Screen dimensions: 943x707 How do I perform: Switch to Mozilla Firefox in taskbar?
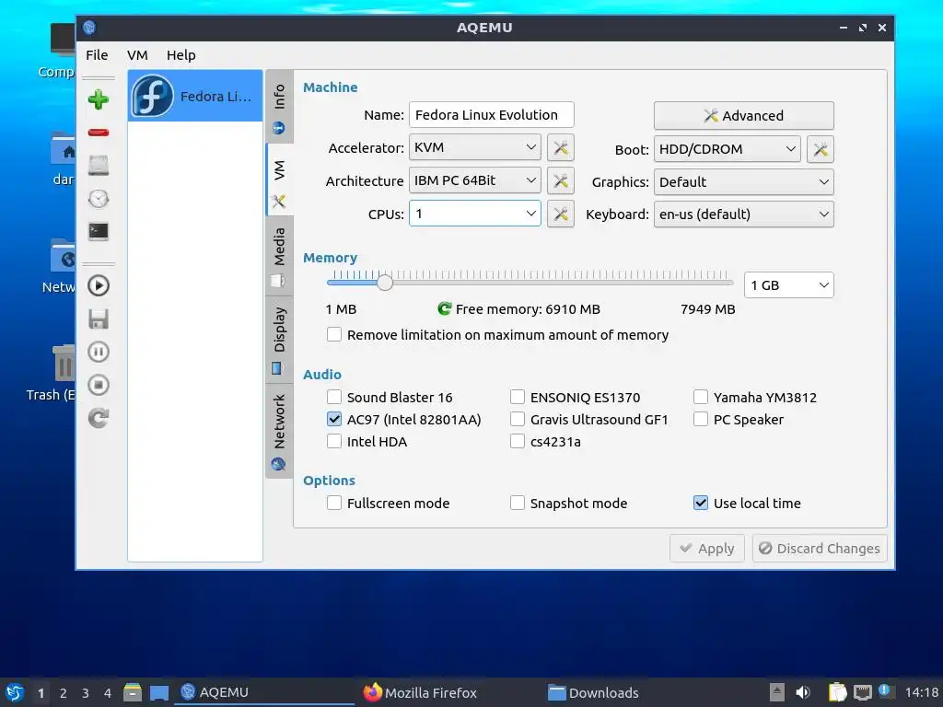(420, 692)
